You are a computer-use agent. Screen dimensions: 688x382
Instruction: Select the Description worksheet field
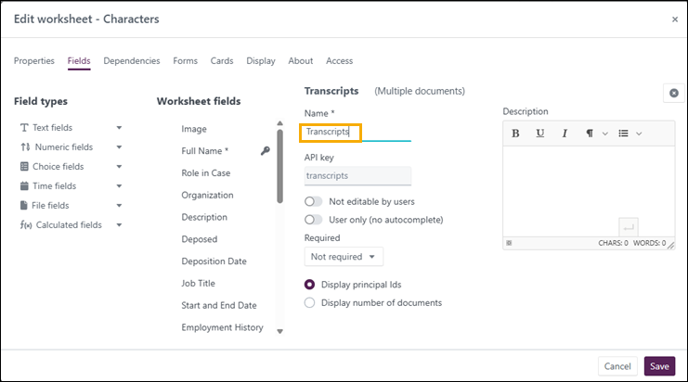pyautogui.click(x=204, y=217)
